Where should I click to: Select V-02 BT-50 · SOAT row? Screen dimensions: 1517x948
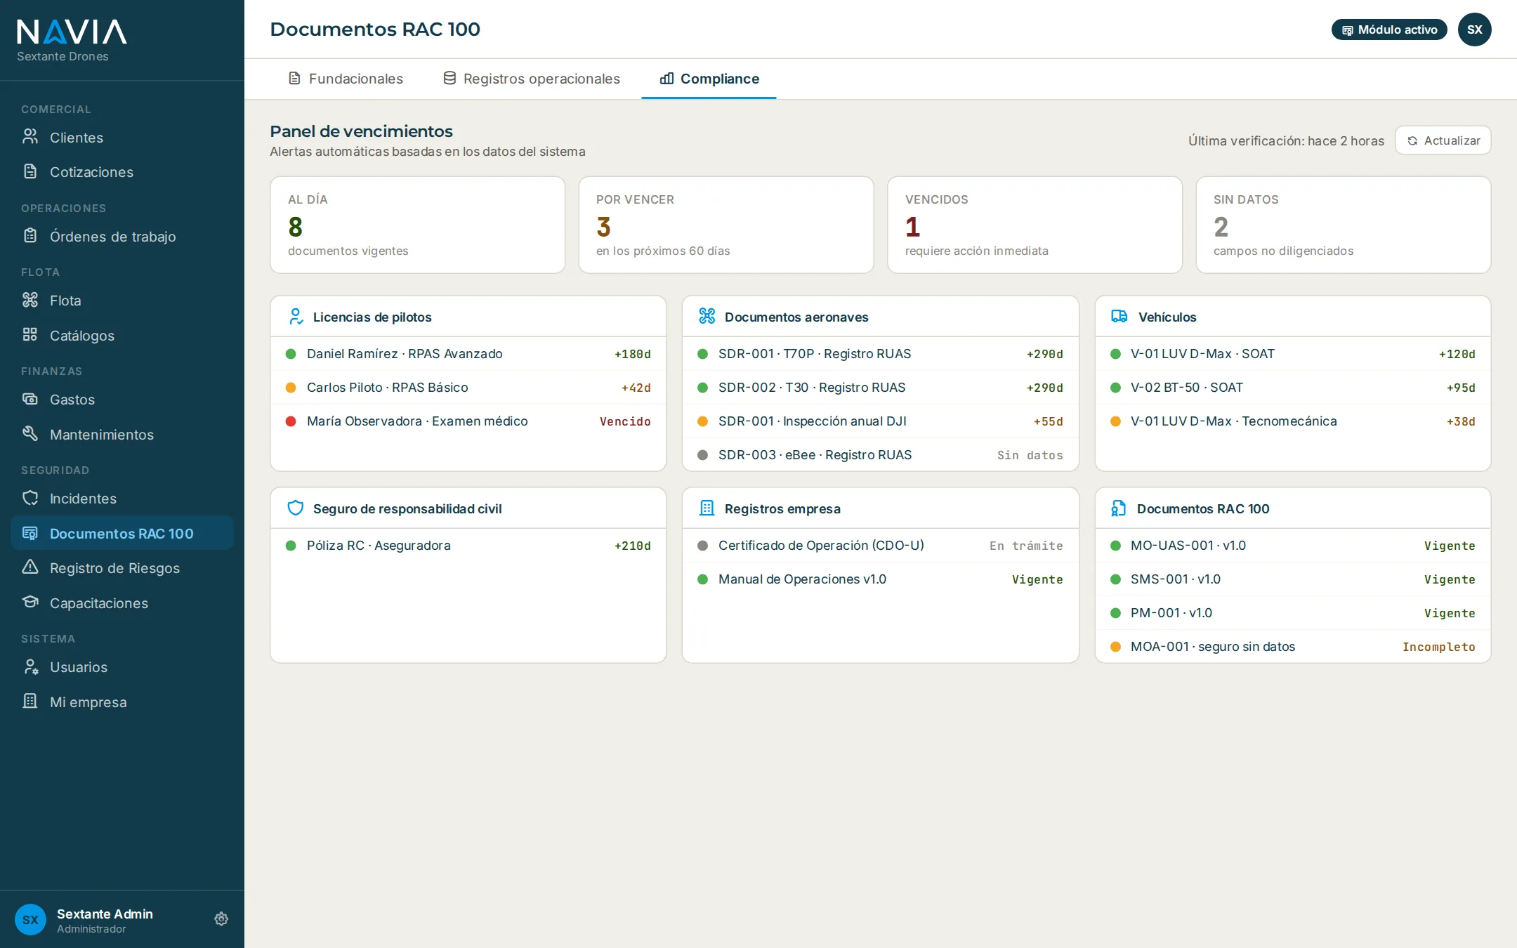1293,388
